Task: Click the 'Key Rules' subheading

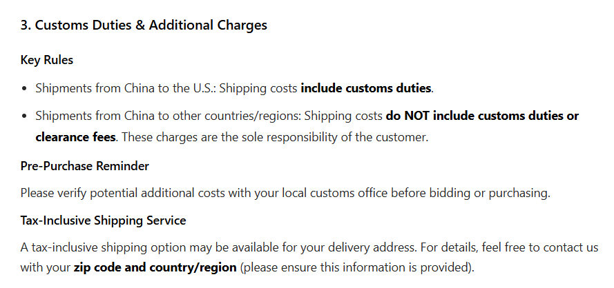Action: click(47, 60)
